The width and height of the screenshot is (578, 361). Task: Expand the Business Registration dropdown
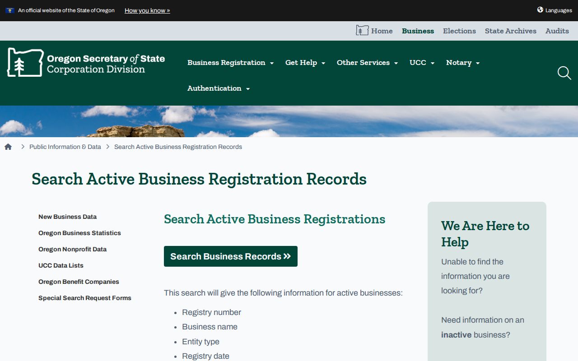(231, 63)
